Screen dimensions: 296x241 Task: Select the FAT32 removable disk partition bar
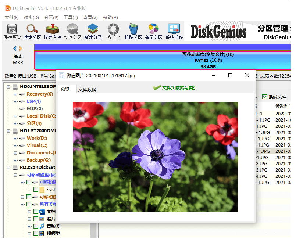click(x=162, y=60)
